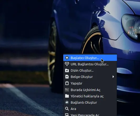This screenshot has height=116, width=140.
Task: Choose Yapıştır from context menu
Action: pyautogui.click(x=90, y=83)
